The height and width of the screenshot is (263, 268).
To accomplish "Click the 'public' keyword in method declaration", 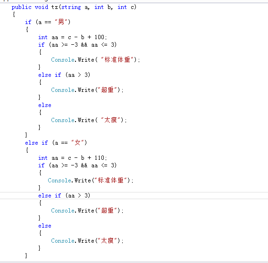I will [x=22, y=7].
